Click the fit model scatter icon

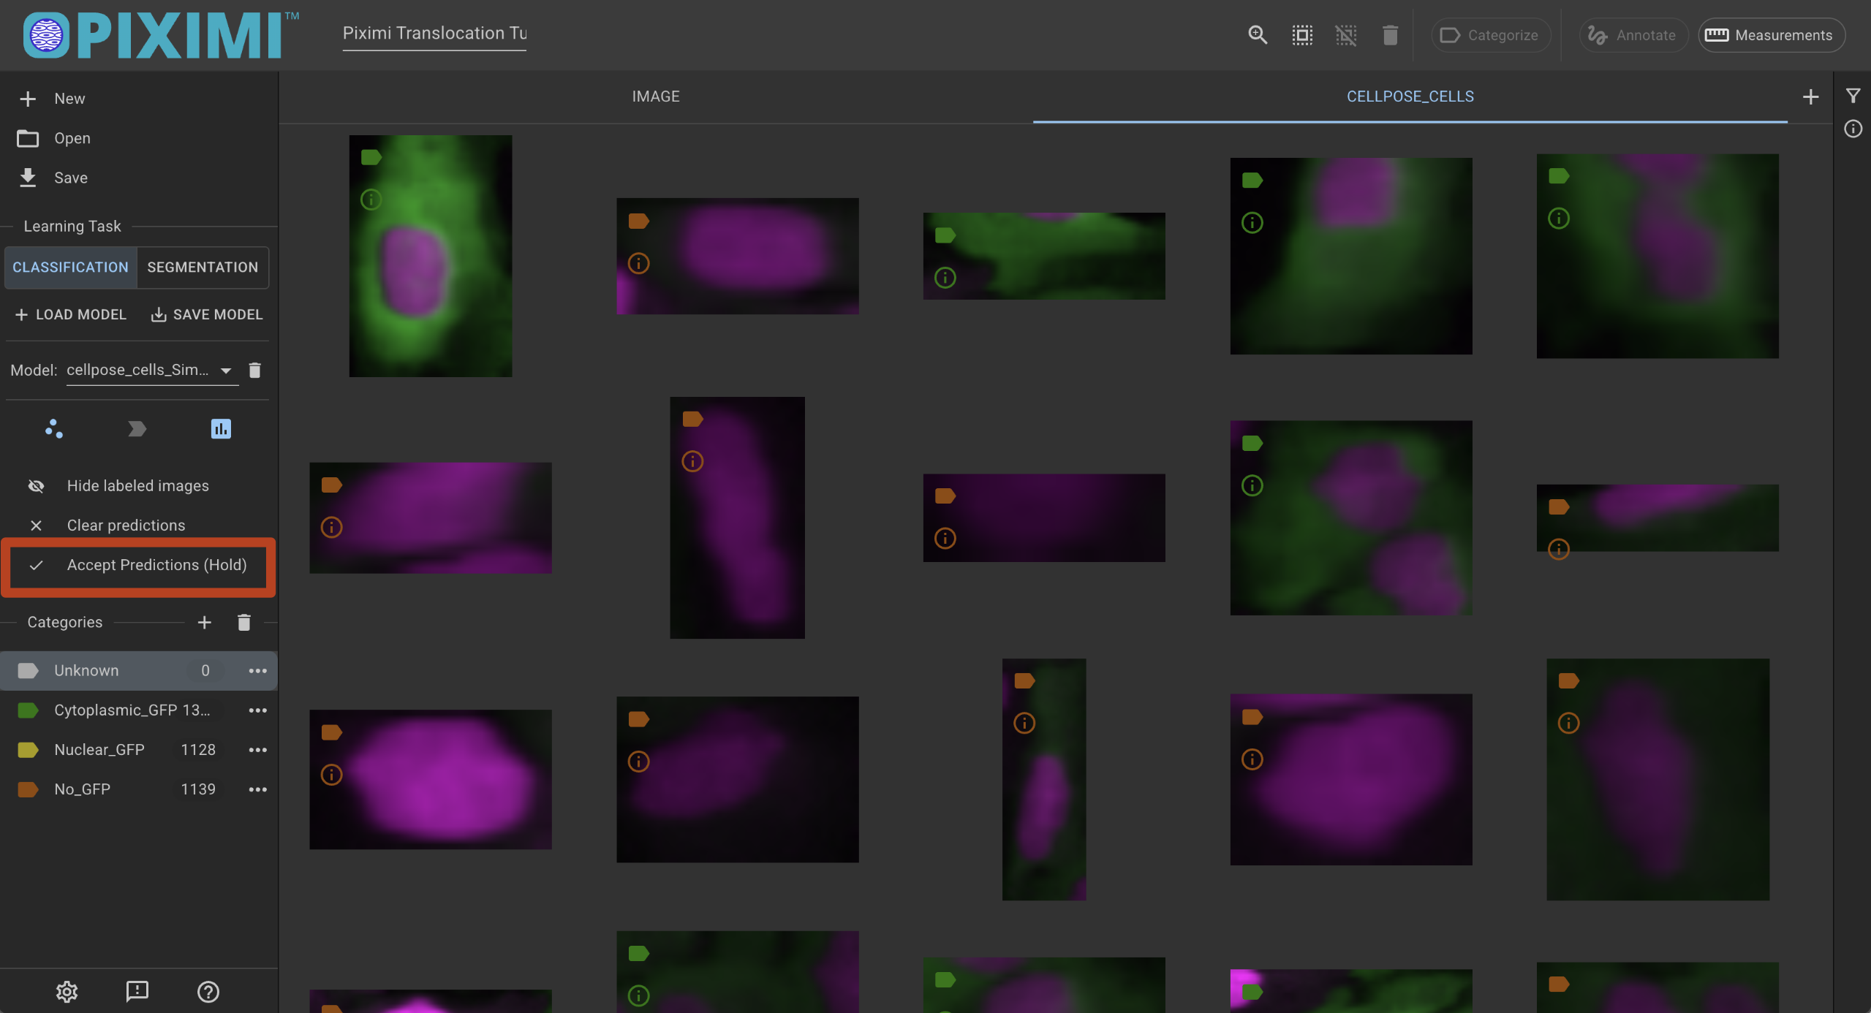[53, 428]
